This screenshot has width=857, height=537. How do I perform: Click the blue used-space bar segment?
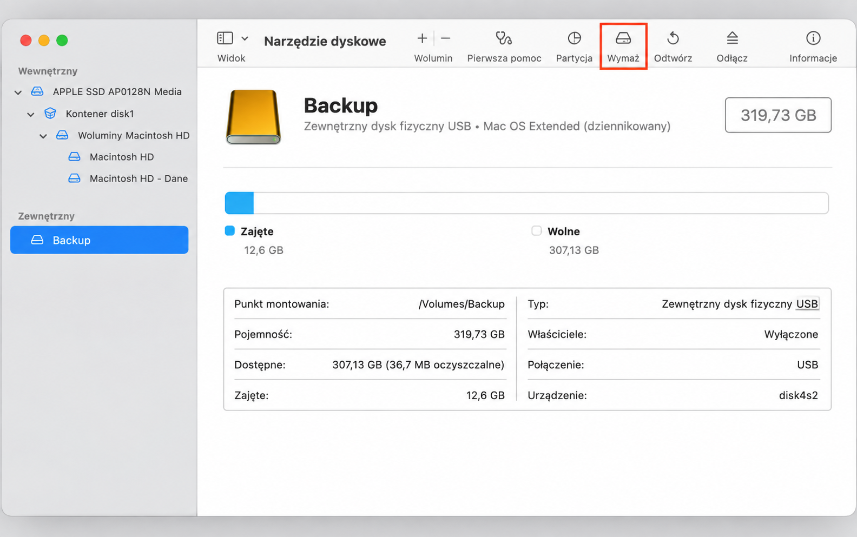[x=239, y=203]
